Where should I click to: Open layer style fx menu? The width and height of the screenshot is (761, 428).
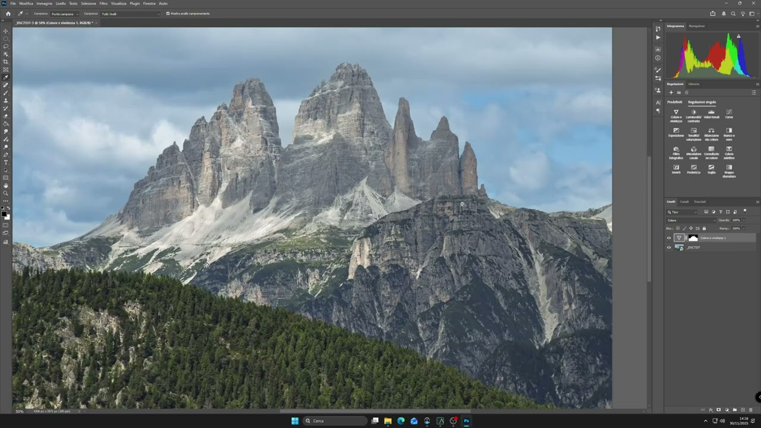coord(710,410)
